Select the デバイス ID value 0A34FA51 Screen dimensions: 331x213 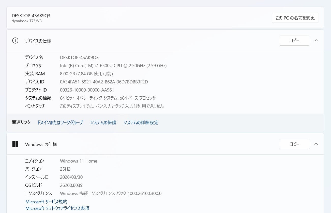click(104, 82)
